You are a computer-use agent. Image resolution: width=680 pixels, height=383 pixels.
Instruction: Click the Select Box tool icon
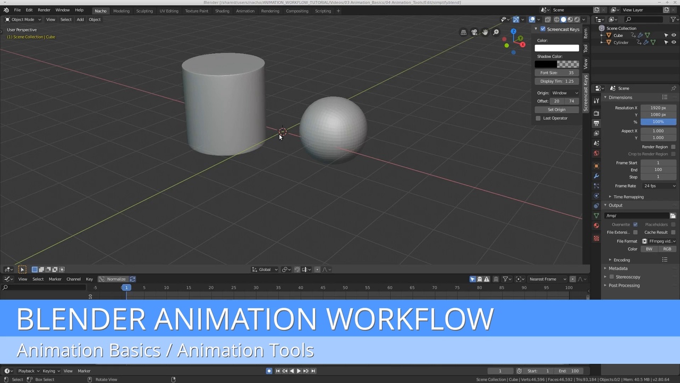click(x=22, y=270)
